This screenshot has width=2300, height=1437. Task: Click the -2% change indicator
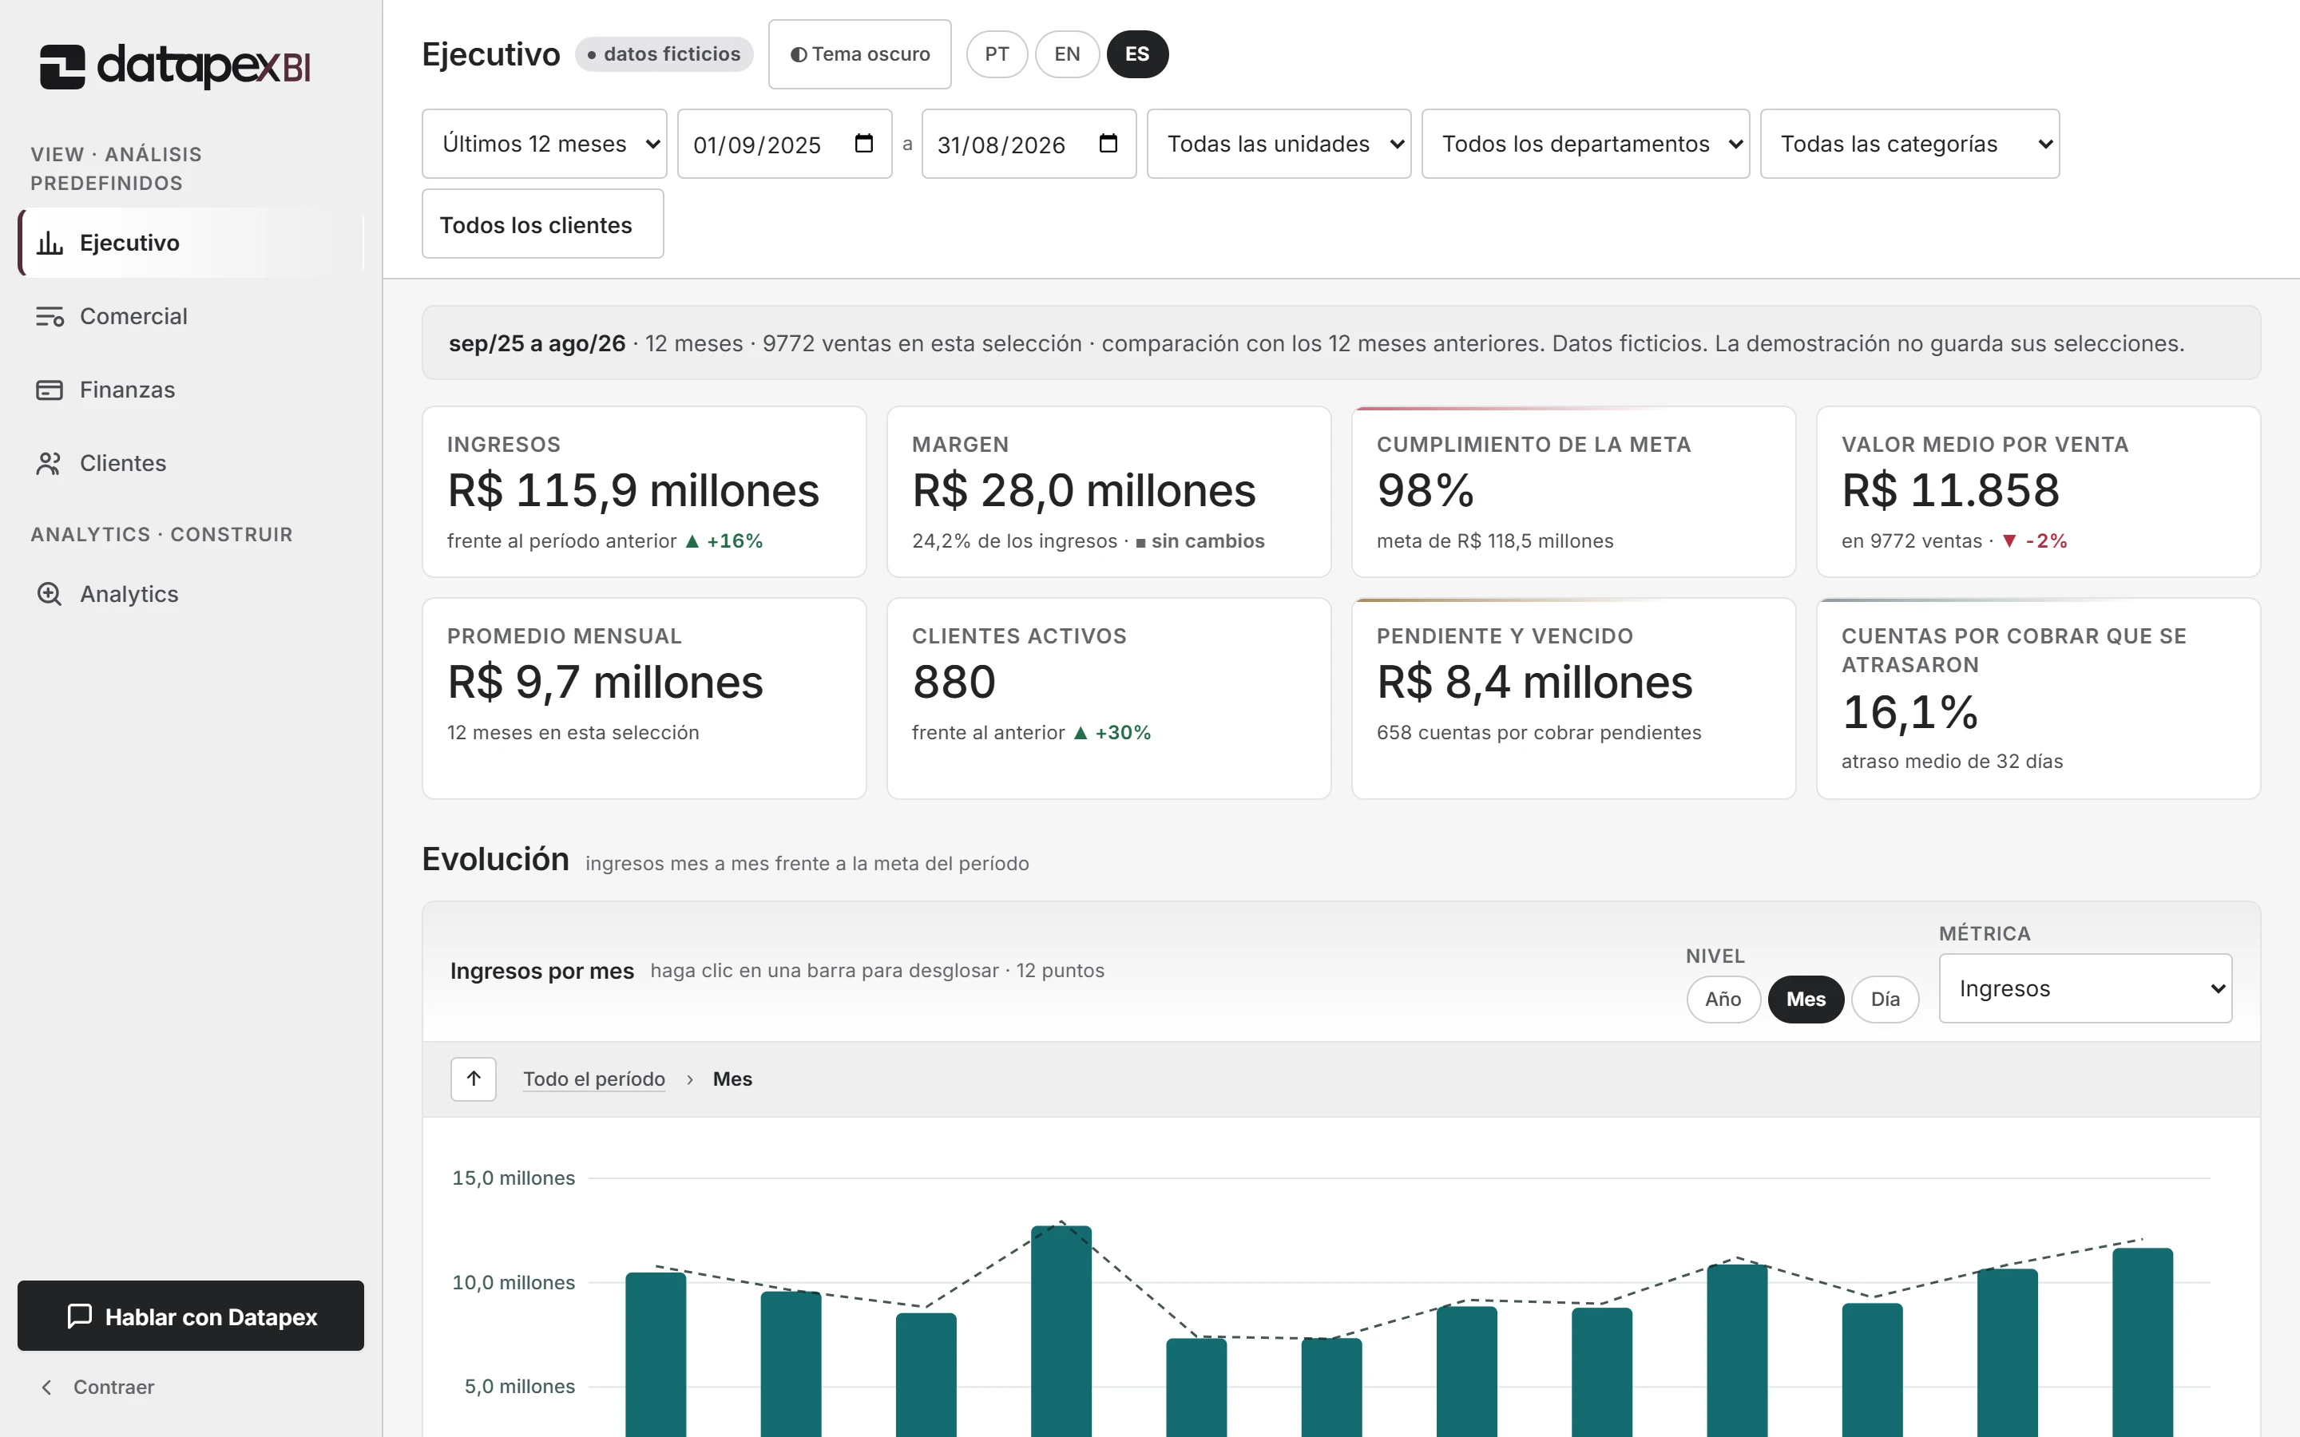pyautogui.click(x=2035, y=540)
